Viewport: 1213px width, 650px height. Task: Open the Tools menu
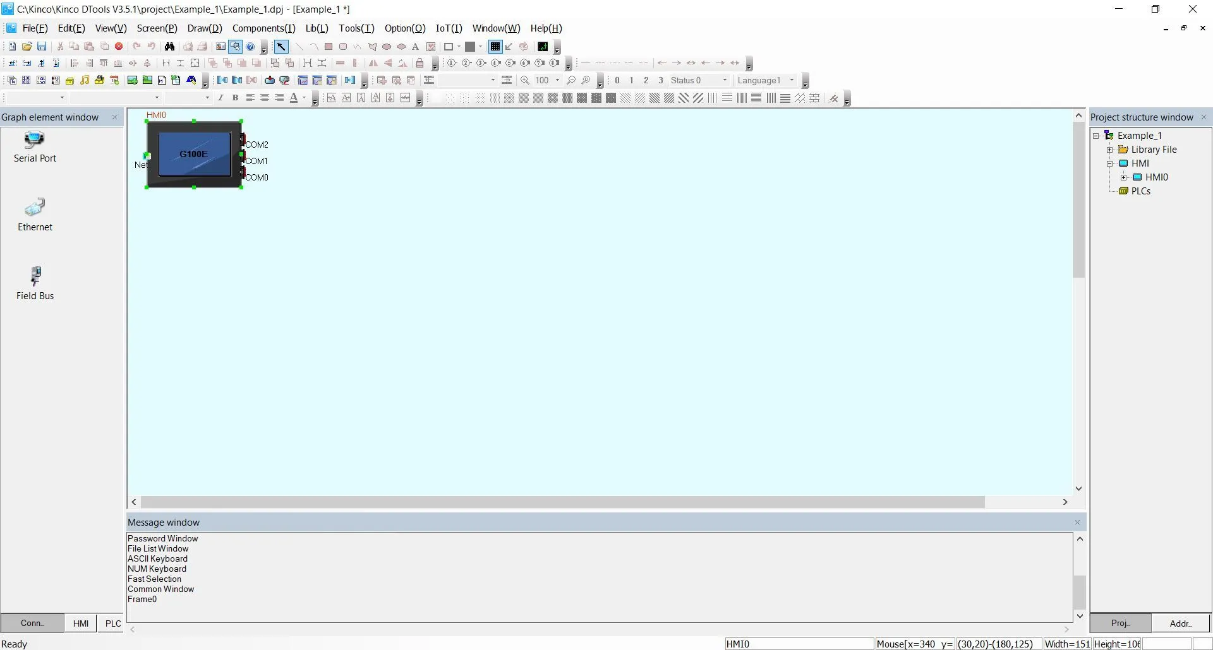(356, 28)
